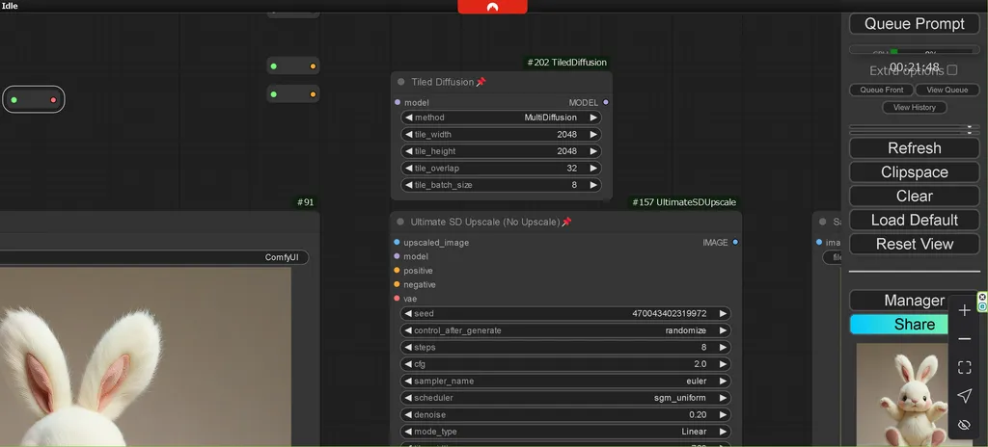
Task: Click the pin icon on Ultimate SD Upscale node
Action: [566, 222]
